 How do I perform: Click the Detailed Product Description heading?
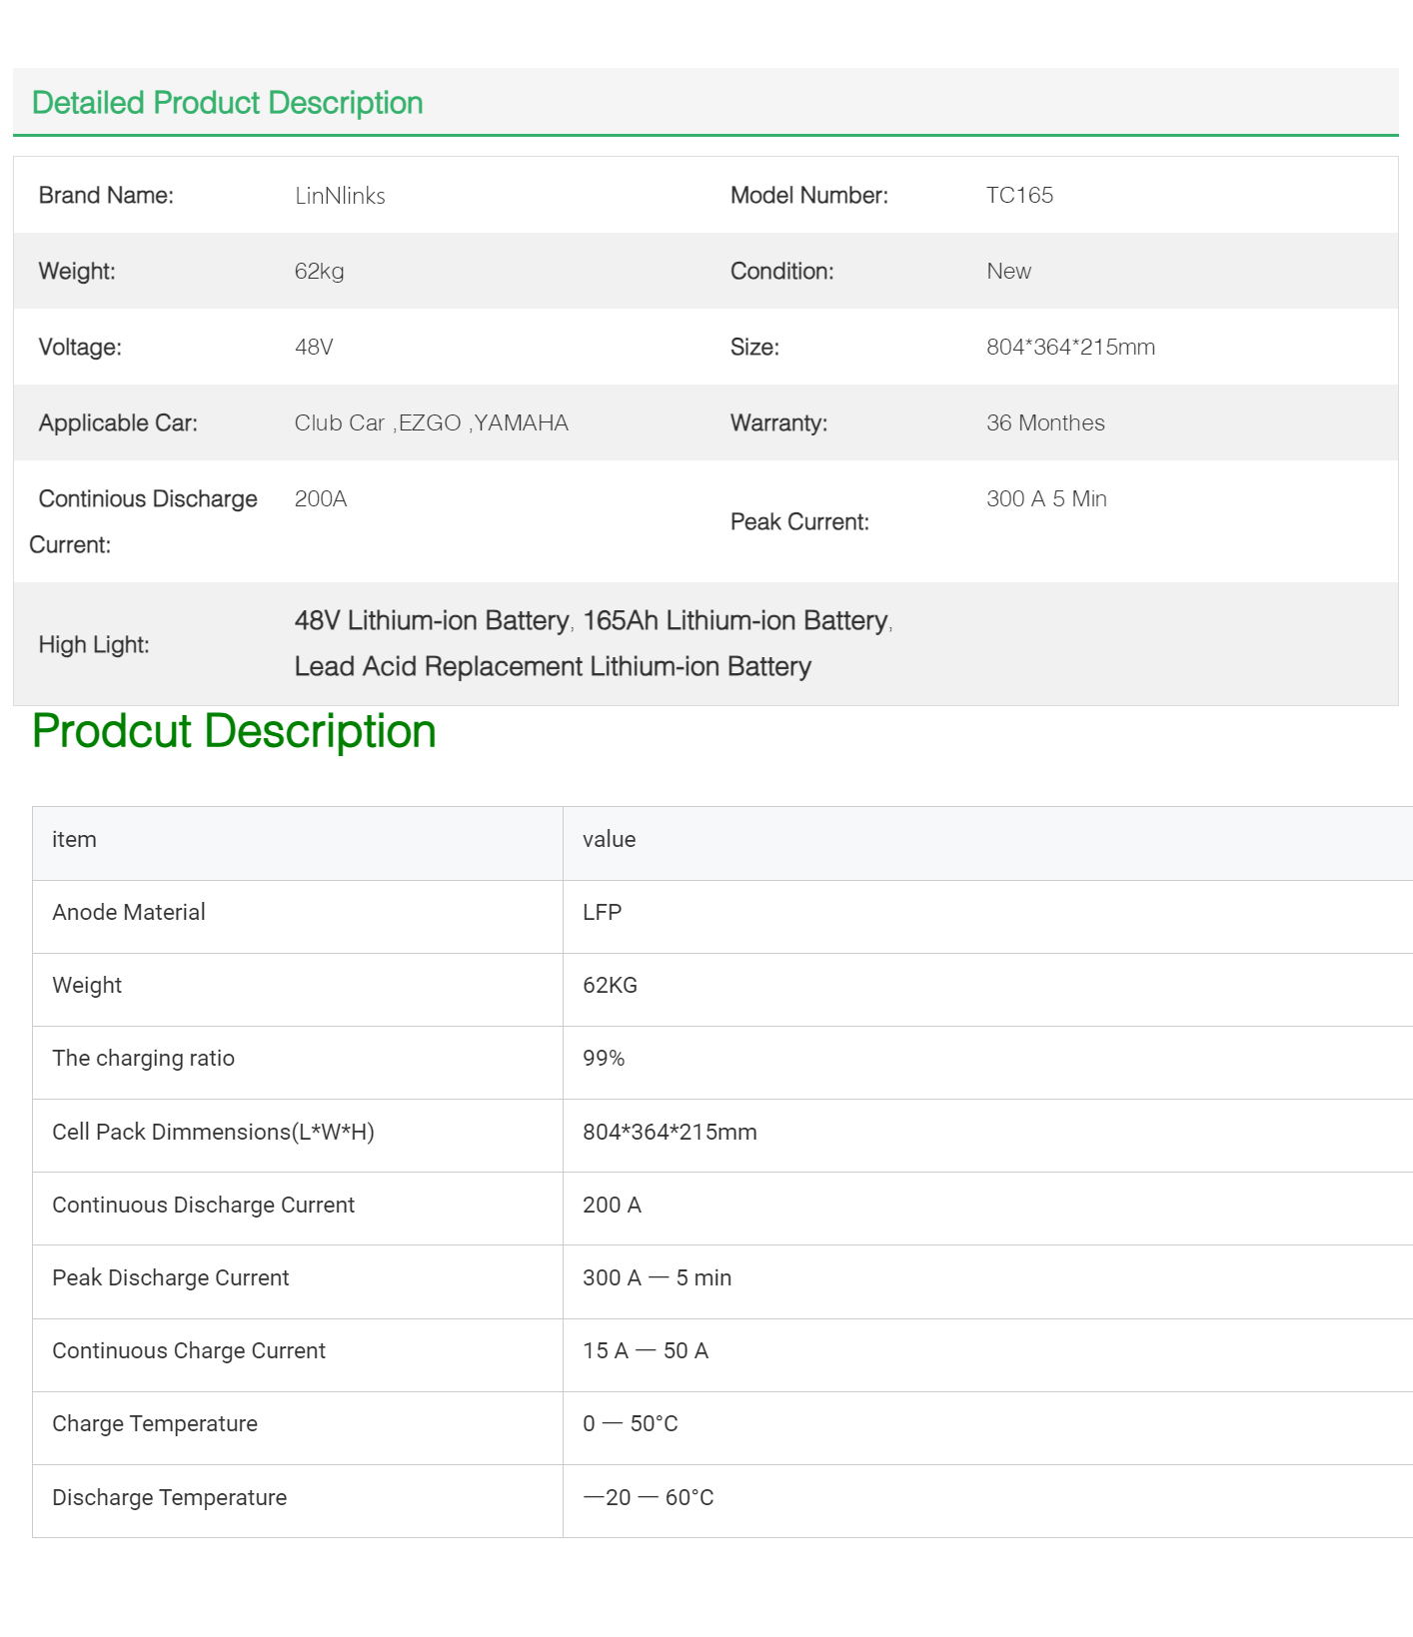(x=227, y=103)
